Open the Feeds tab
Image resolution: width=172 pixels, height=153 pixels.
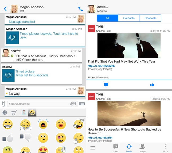[x=129, y=148]
